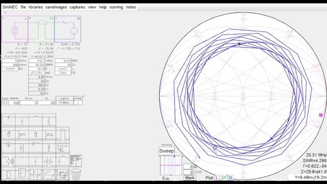Toggle the generator useZo setting

63,68
